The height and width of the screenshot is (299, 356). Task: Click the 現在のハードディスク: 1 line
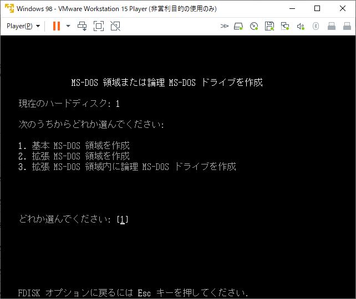pos(69,104)
